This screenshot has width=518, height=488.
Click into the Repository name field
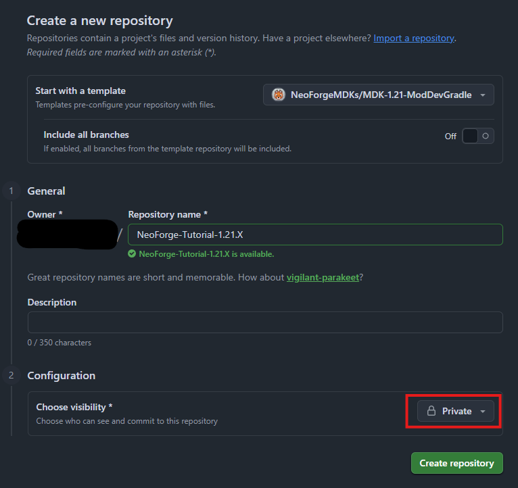(x=315, y=235)
